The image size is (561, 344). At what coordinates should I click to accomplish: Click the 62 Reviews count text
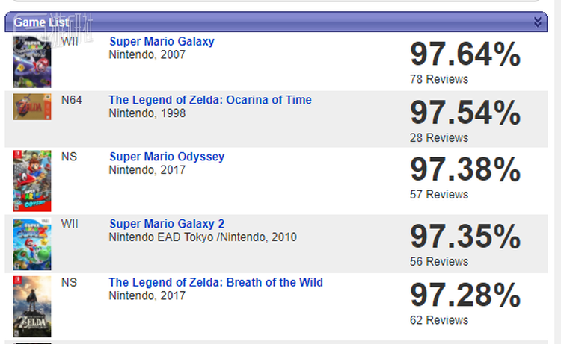pyautogui.click(x=439, y=320)
